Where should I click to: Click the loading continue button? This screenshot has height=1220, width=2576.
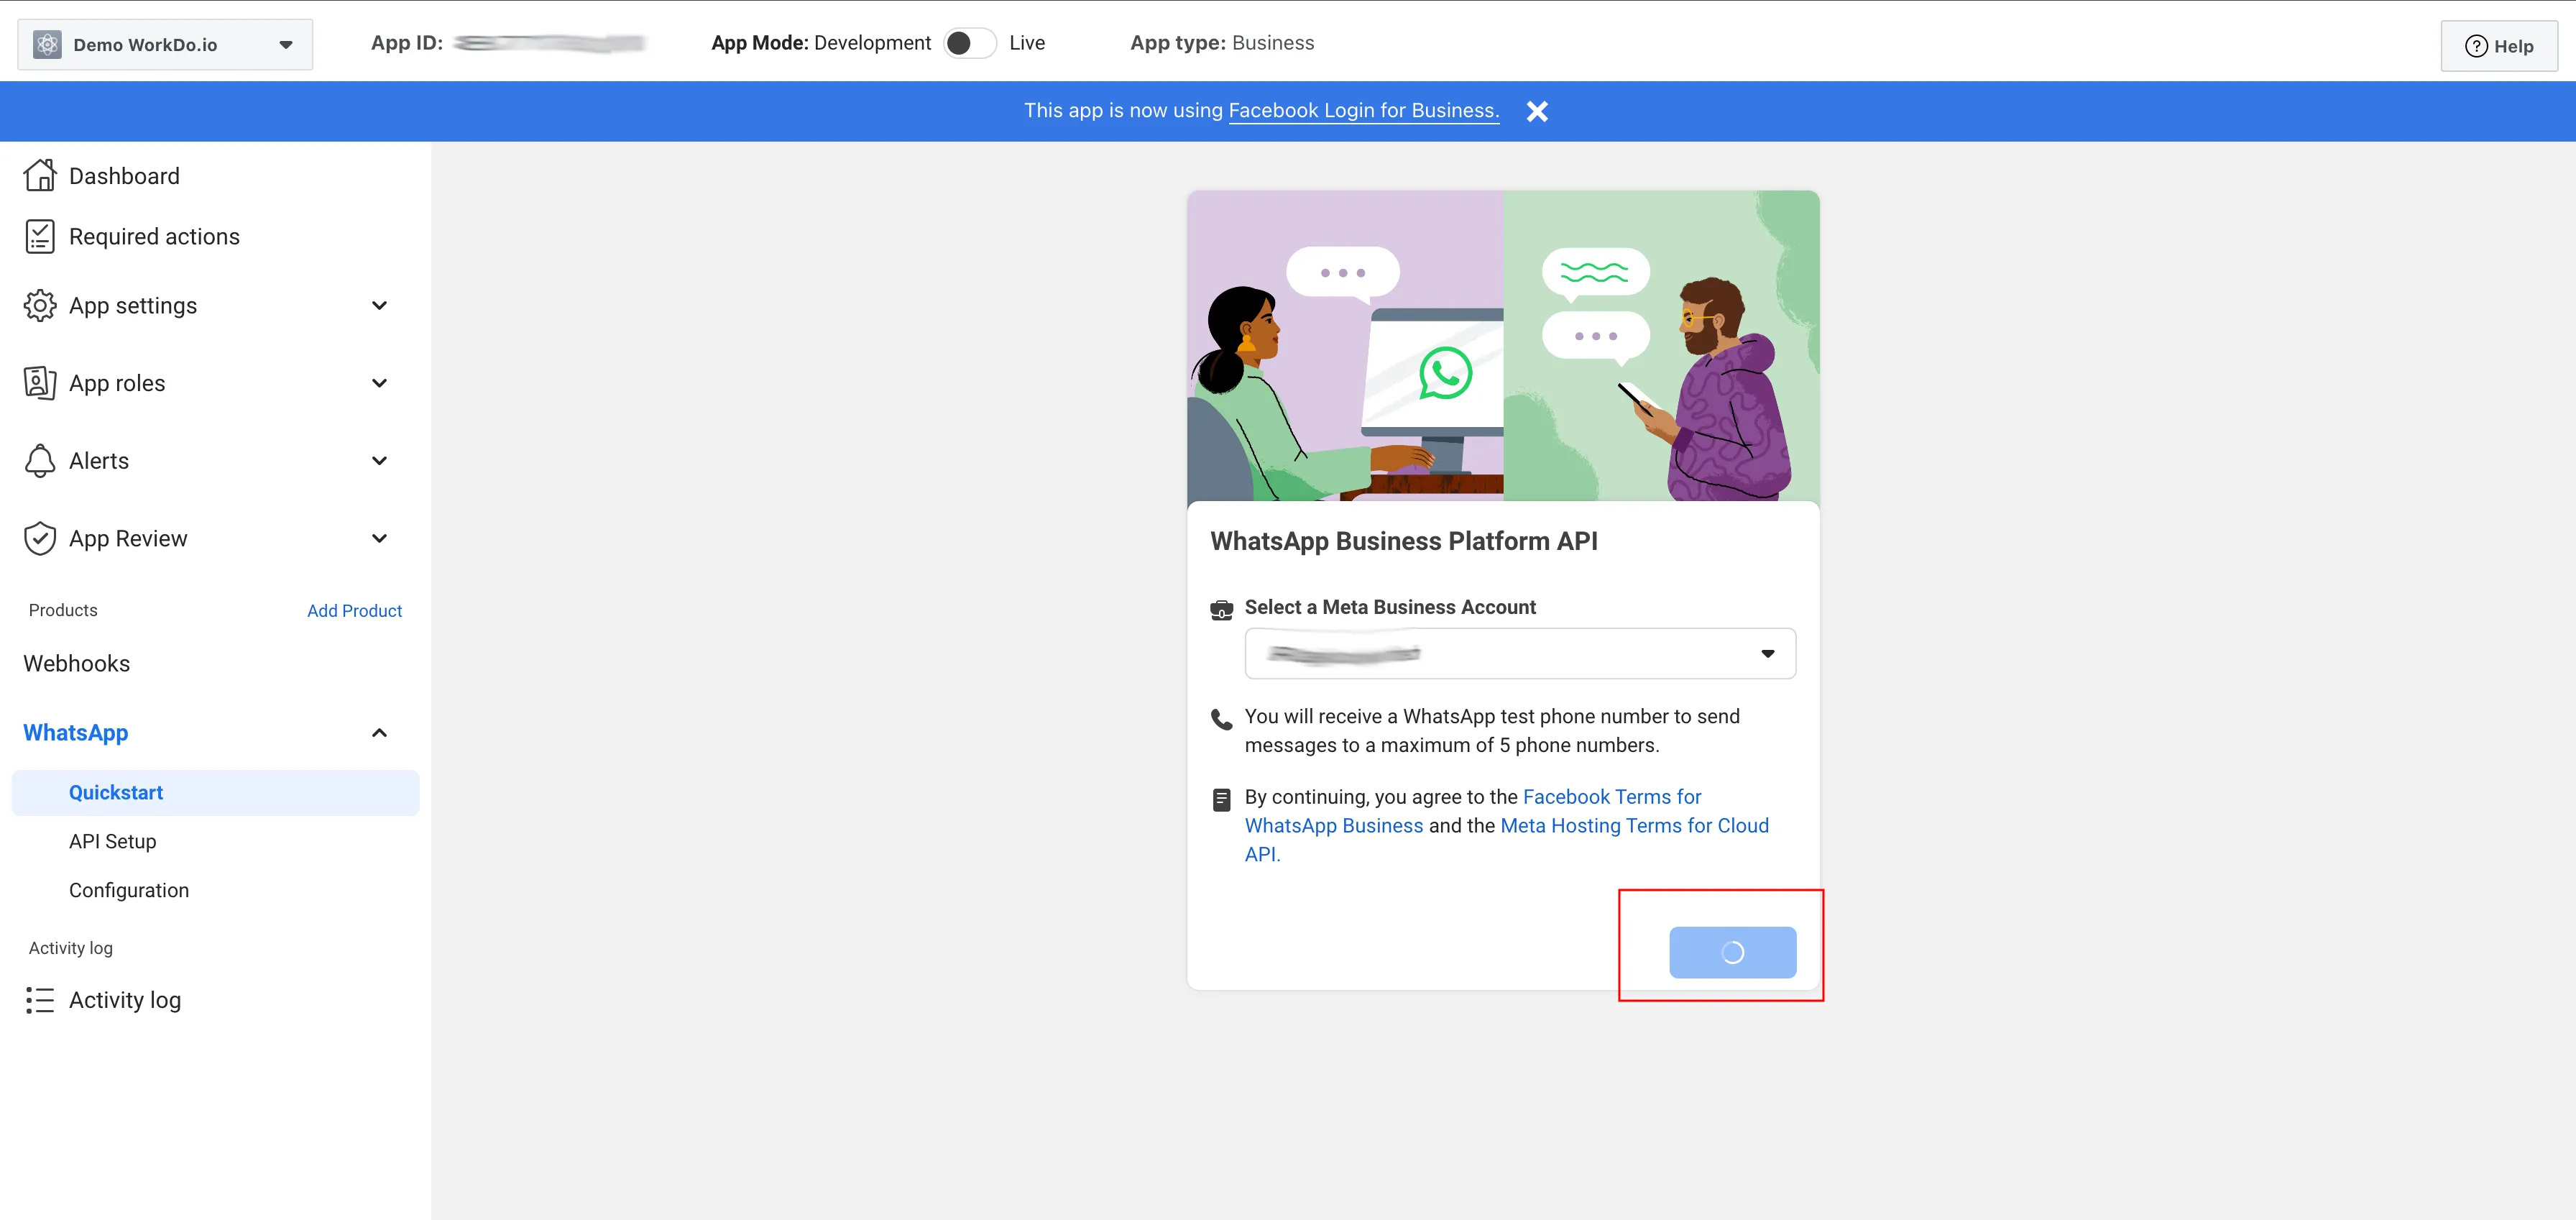click(1732, 952)
